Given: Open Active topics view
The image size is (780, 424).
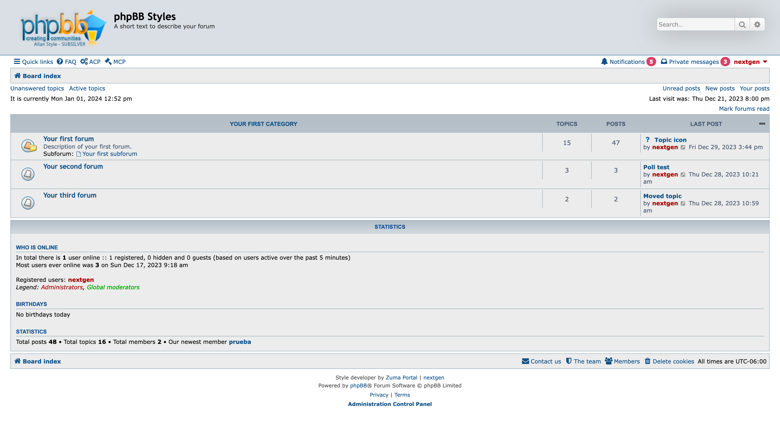Looking at the screenshot, I should [87, 88].
